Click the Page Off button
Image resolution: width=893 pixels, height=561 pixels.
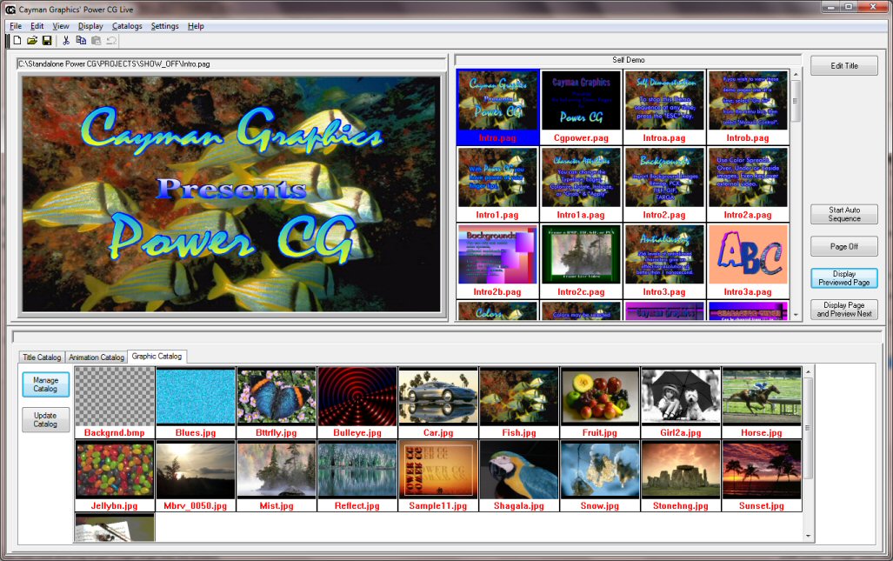[844, 247]
